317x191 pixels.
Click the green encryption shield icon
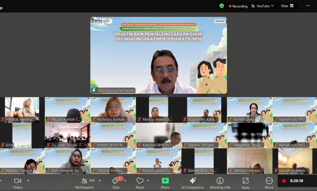click(x=221, y=6)
